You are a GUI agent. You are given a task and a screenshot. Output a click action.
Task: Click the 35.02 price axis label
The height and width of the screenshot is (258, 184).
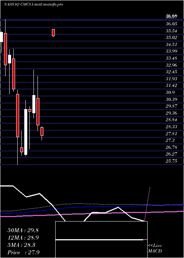coord(171,38)
